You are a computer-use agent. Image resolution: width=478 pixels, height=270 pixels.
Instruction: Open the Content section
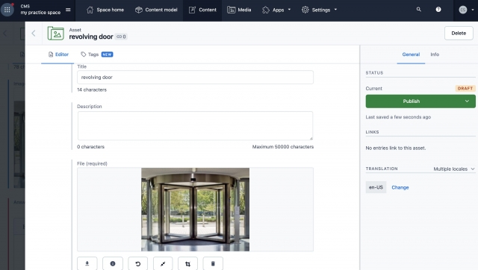point(202,10)
